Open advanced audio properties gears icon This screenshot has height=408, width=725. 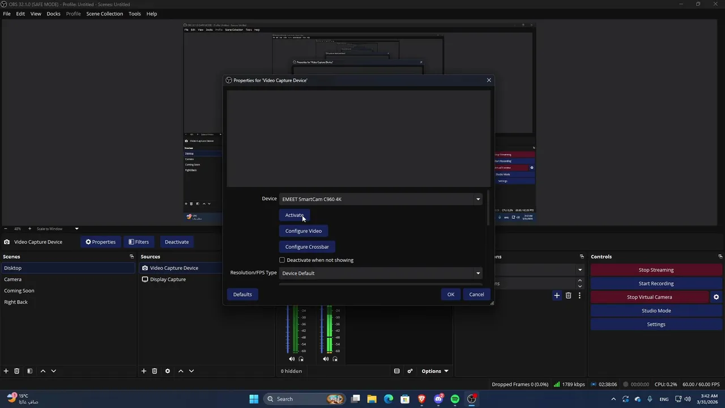[x=410, y=371]
